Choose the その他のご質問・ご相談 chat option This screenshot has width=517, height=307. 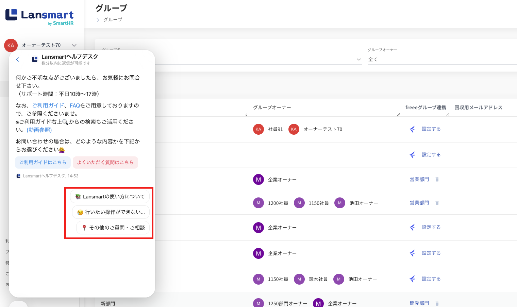pos(113,228)
